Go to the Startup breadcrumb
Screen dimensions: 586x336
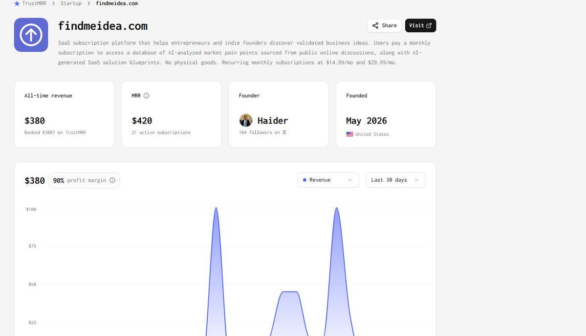tap(71, 3)
